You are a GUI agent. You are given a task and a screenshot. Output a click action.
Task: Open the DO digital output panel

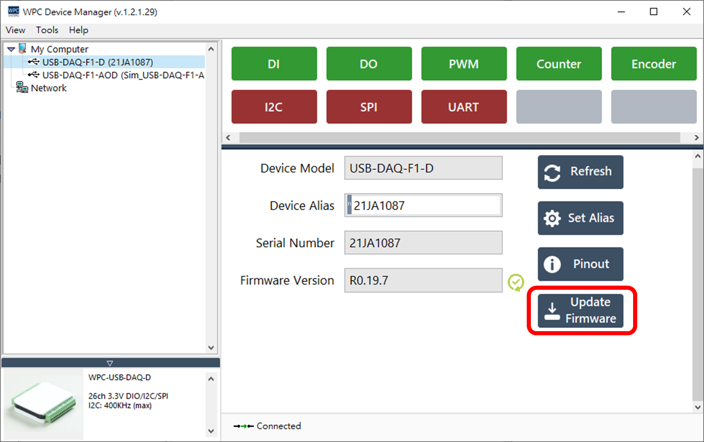click(368, 63)
